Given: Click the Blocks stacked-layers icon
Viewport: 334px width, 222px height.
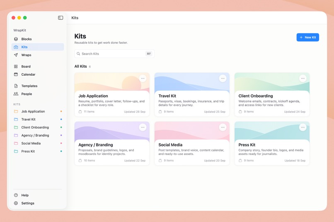Looking at the screenshot, I should 16,39.
